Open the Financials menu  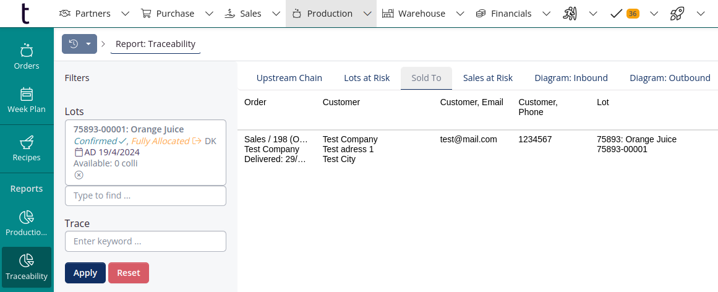[x=503, y=13]
